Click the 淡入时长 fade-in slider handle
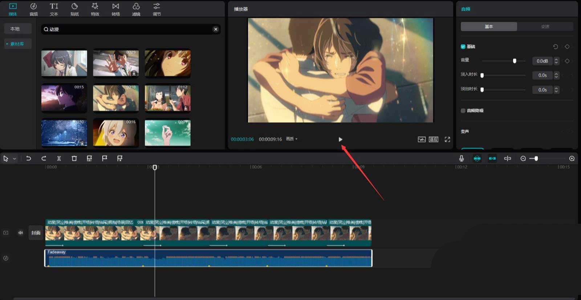This screenshot has height=300, width=581. tap(482, 75)
